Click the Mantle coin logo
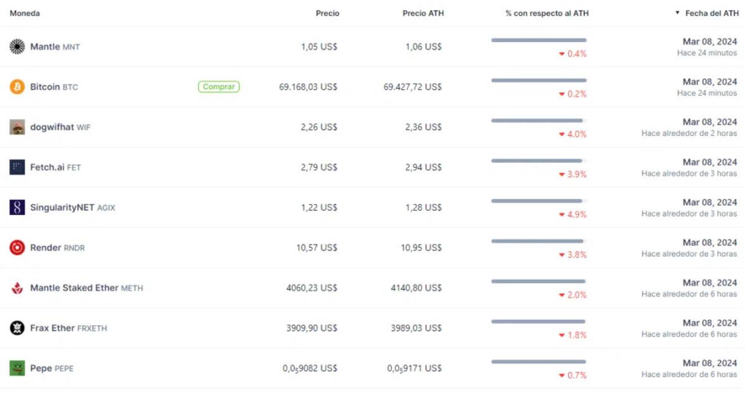Viewport: 745px width, 393px height. (16, 46)
